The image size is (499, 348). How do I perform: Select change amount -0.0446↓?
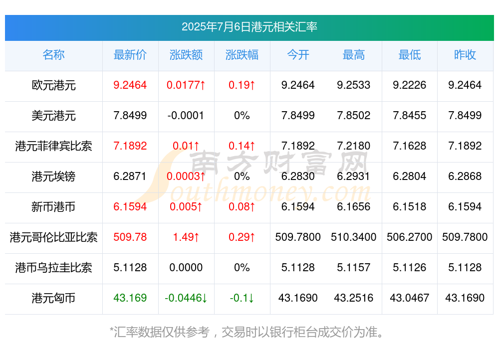(x=186, y=298)
